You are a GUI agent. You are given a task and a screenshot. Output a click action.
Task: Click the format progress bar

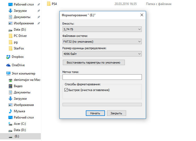[102, 104]
